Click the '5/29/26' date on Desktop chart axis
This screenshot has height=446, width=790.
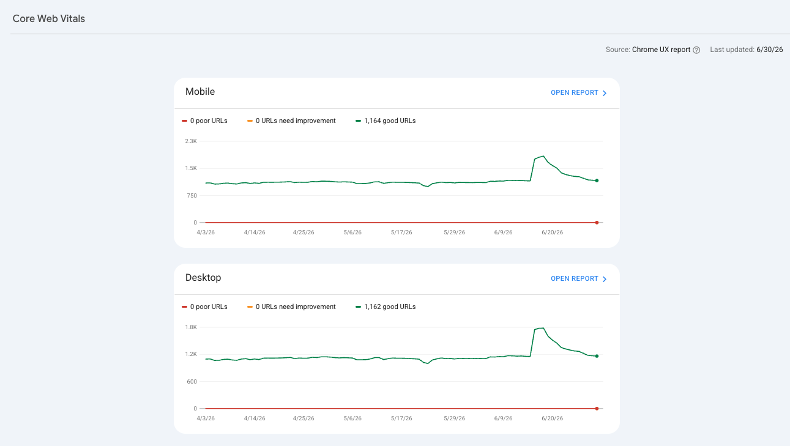pos(454,418)
